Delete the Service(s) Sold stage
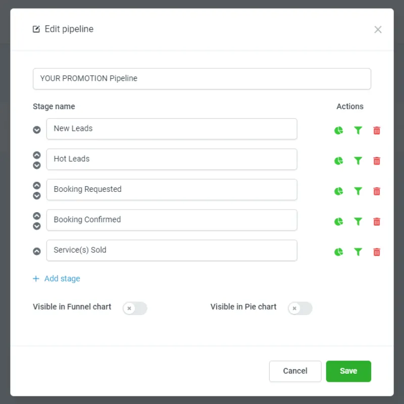Screen dimensions: 404x404 click(x=377, y=251)
